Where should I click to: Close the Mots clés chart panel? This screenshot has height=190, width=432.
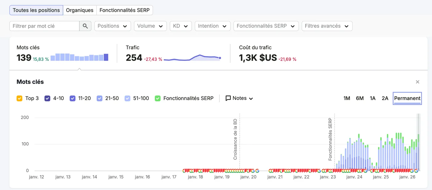[417, 82]
